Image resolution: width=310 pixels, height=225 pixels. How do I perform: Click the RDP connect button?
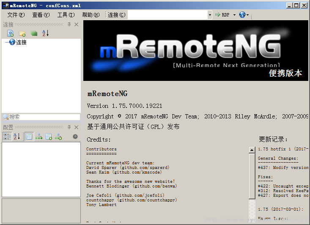(x=222, y=15)
